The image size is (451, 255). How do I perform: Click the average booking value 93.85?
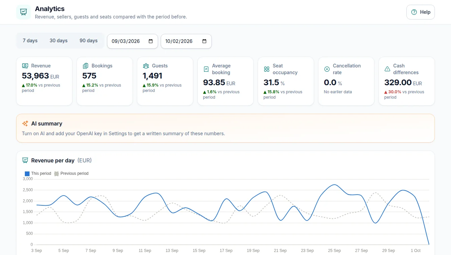(214, 83)
